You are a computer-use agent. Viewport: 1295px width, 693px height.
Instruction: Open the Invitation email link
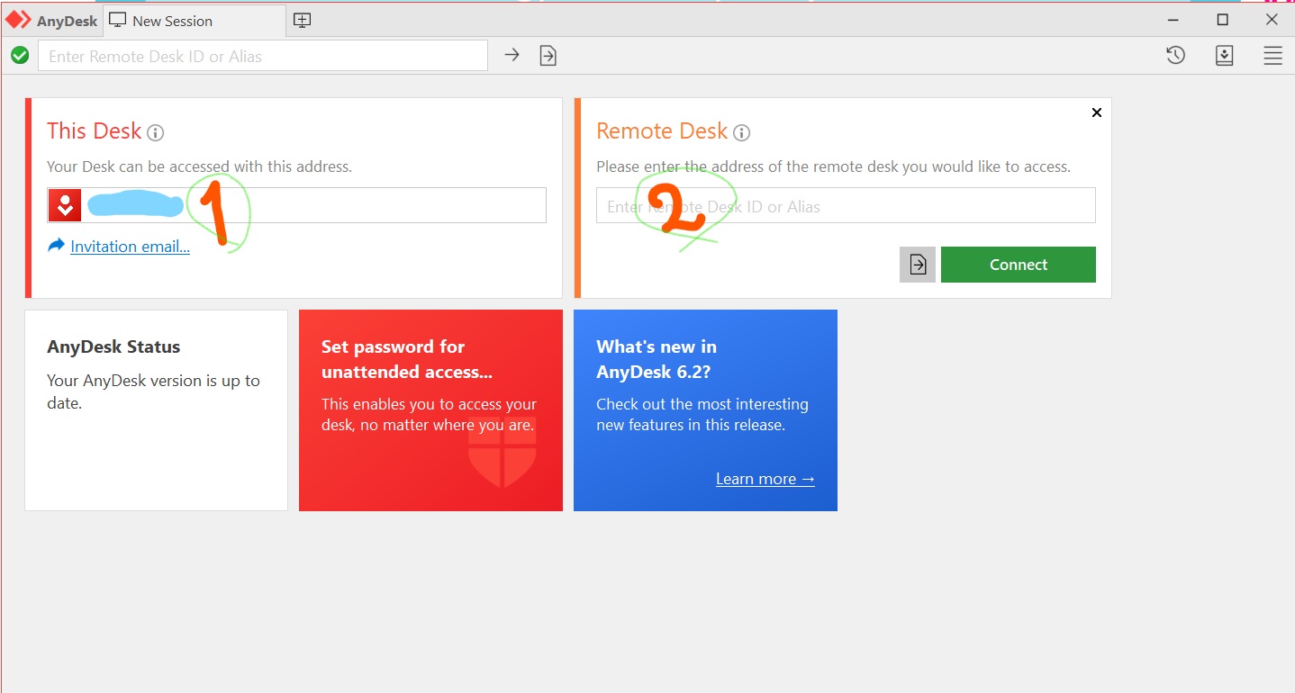click(x=130, y=247)
